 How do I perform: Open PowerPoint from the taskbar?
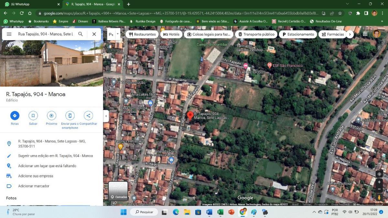(x=231, y=212)
